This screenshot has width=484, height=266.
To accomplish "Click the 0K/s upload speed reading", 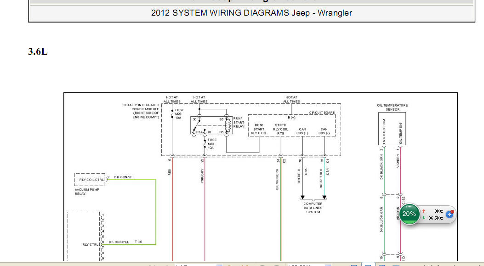I will [x=438, y=211].
